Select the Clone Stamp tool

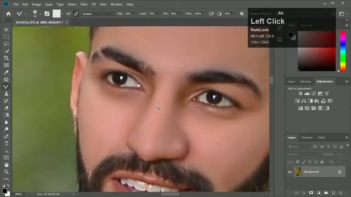6,94
